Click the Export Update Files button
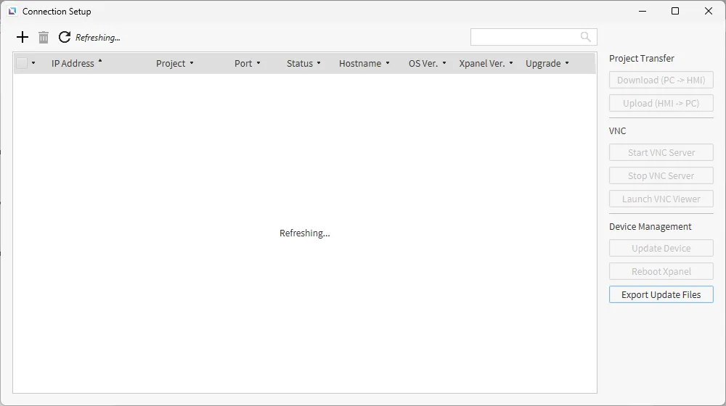Image resolution: width=726 pixels, height=406 pixels. pyautogui.click(x=661, y=294)
